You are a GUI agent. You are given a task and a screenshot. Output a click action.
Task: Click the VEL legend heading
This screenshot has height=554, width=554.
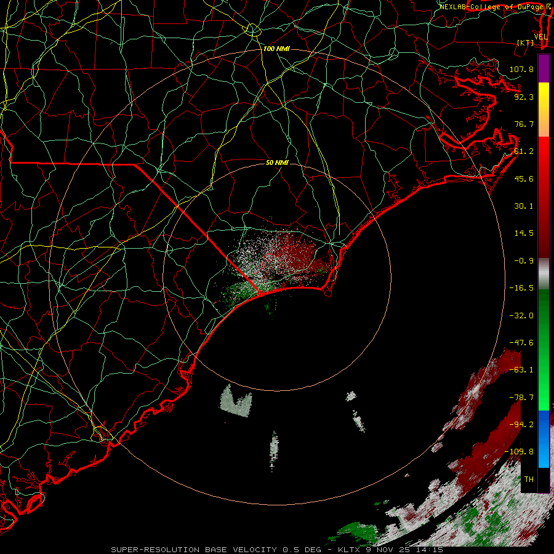click(540, 37)
